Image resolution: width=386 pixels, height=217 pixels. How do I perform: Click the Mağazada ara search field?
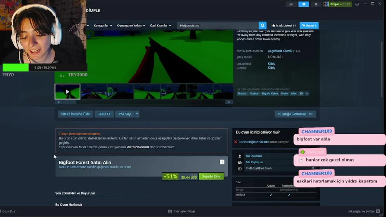(x=218, y=26)
